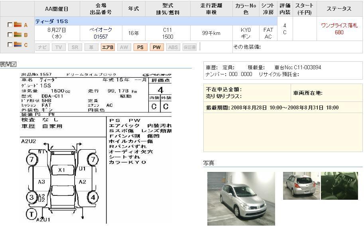Check the folder B checkbox
The width and height of the screenshot is (364, 232).
point(10,35)
